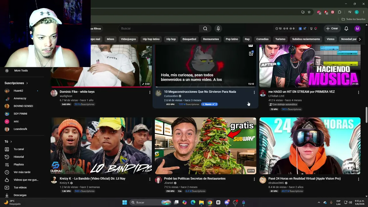This screenshot has width=368, height=207.
Task: Open Todos los favoritos bookmarks folder
Action: point(353,19)
